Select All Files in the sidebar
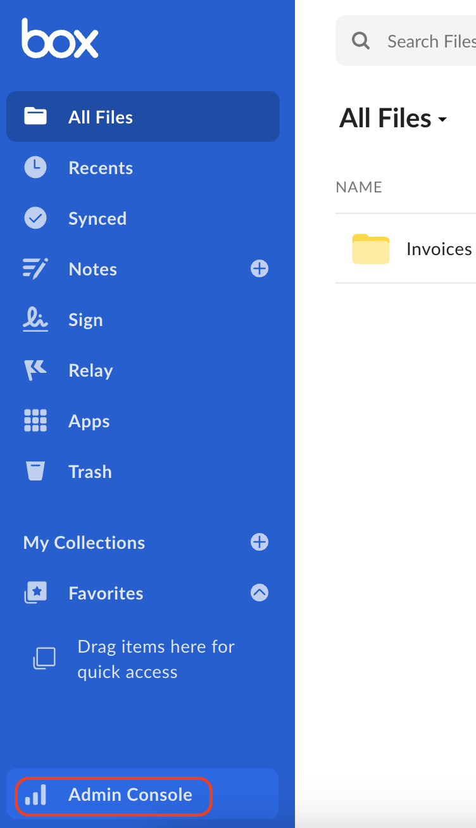 101,117
